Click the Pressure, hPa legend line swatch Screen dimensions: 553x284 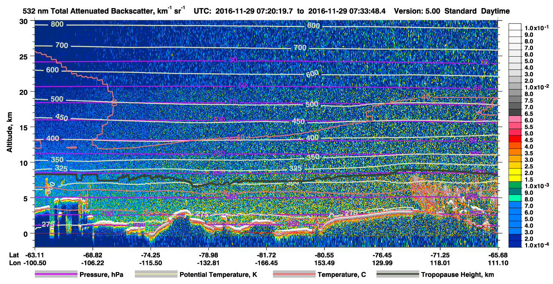(x=56, y=275)
